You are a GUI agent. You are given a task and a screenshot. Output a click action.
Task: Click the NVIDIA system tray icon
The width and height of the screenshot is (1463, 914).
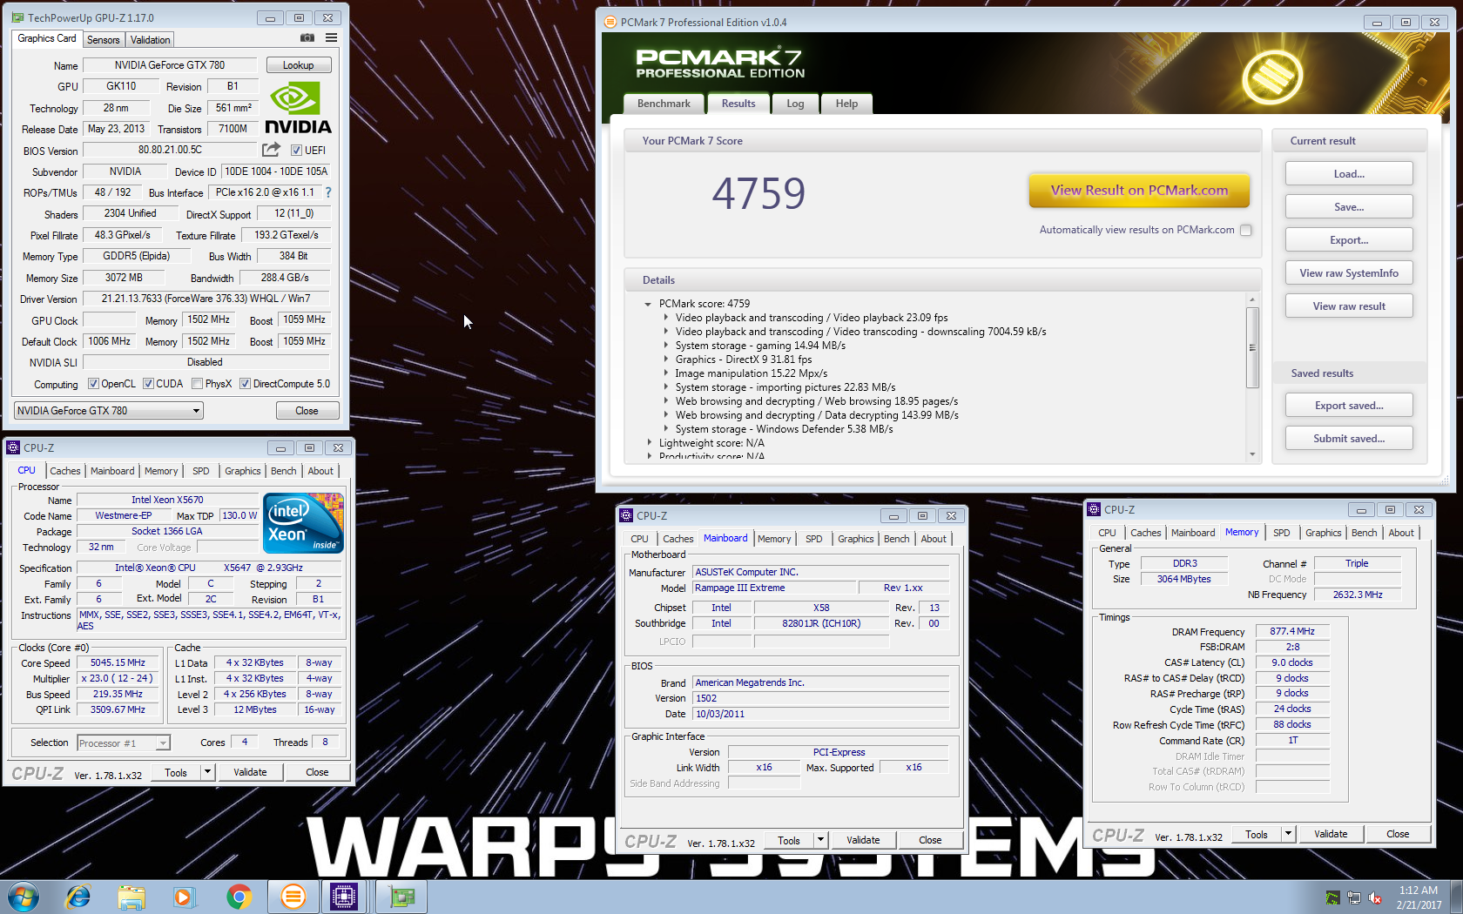click(x=1332, y=897)
